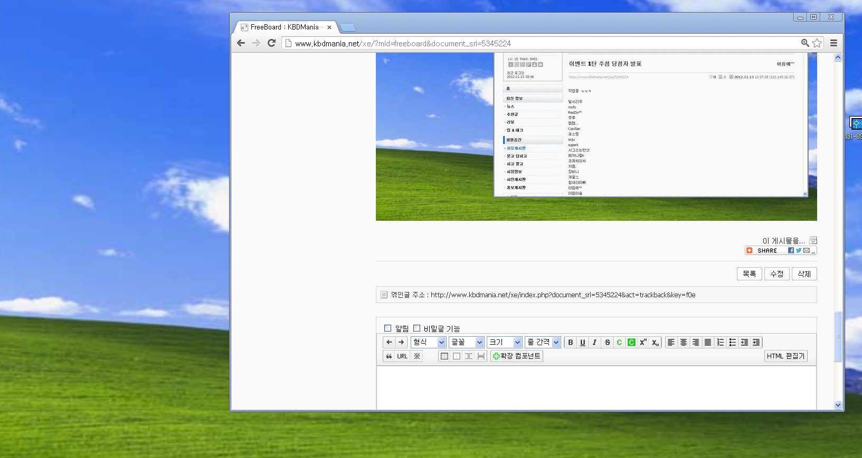
Task: Redo the edit in the comment editor
Action: [401, 343]
